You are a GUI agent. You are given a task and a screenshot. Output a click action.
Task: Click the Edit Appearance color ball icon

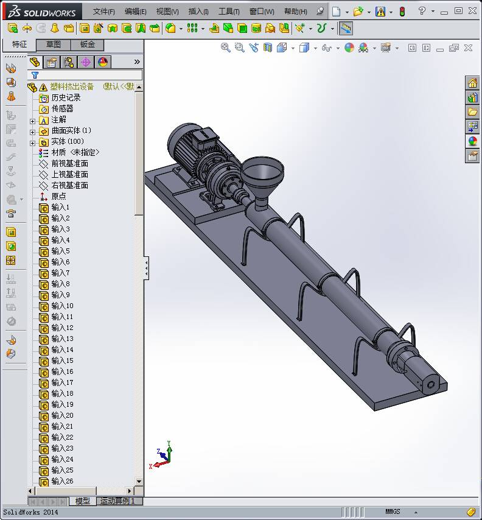349,47
